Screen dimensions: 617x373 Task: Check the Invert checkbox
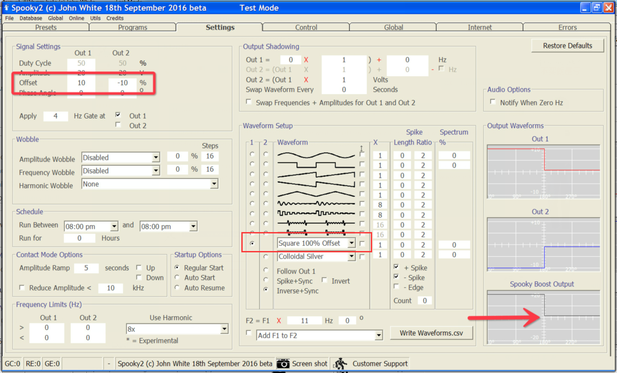[324, 280]
